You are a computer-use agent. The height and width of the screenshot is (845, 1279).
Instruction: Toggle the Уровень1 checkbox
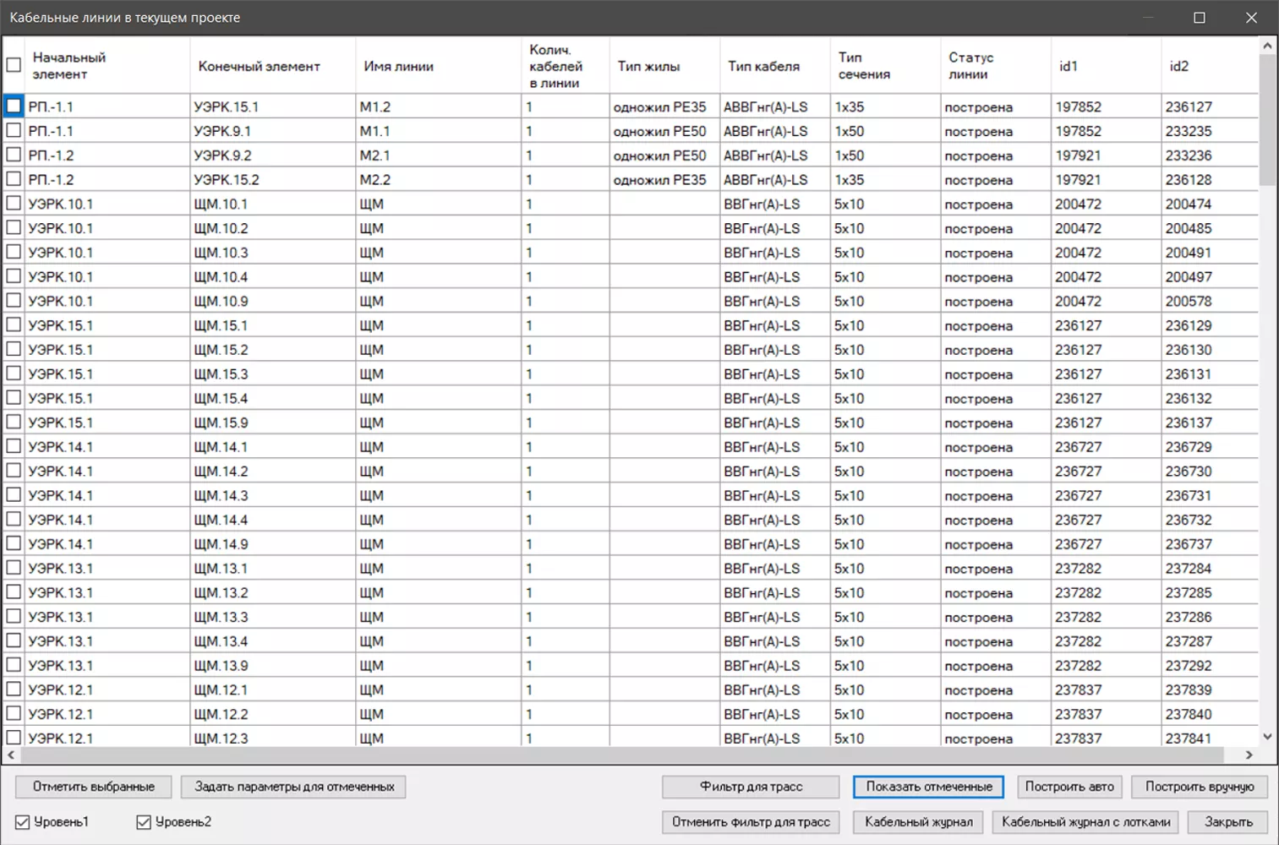point(23,822)
